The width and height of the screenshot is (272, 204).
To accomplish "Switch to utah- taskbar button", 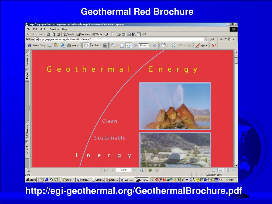I will (x=112, y=180).
